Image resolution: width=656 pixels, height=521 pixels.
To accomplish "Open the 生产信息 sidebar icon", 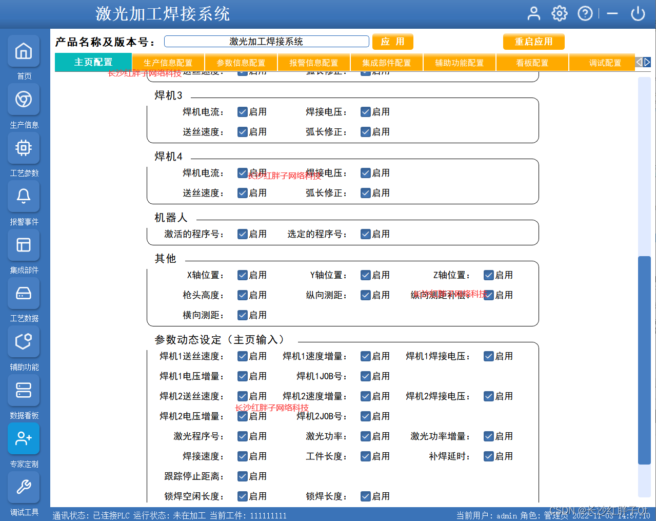I will (x=24, y=99).
